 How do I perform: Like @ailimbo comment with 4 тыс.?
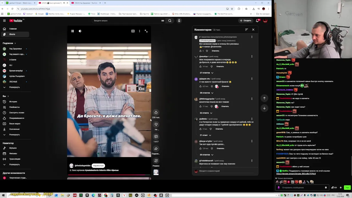coord(200,129)
